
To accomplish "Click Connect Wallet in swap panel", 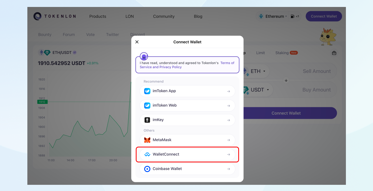I will click(x=286, y=113).
